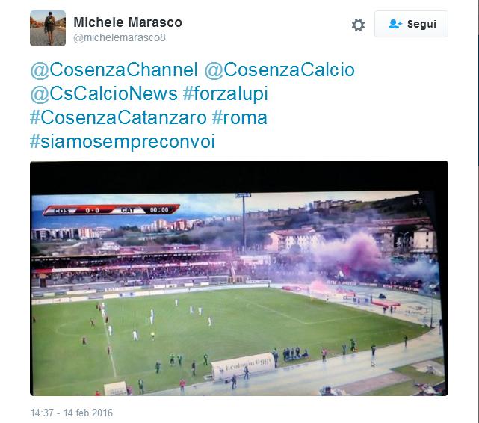Select the #forzalupi hashtag
Image resolution: width=479 pixels, height=423 pixels.
tap(226, 93)
